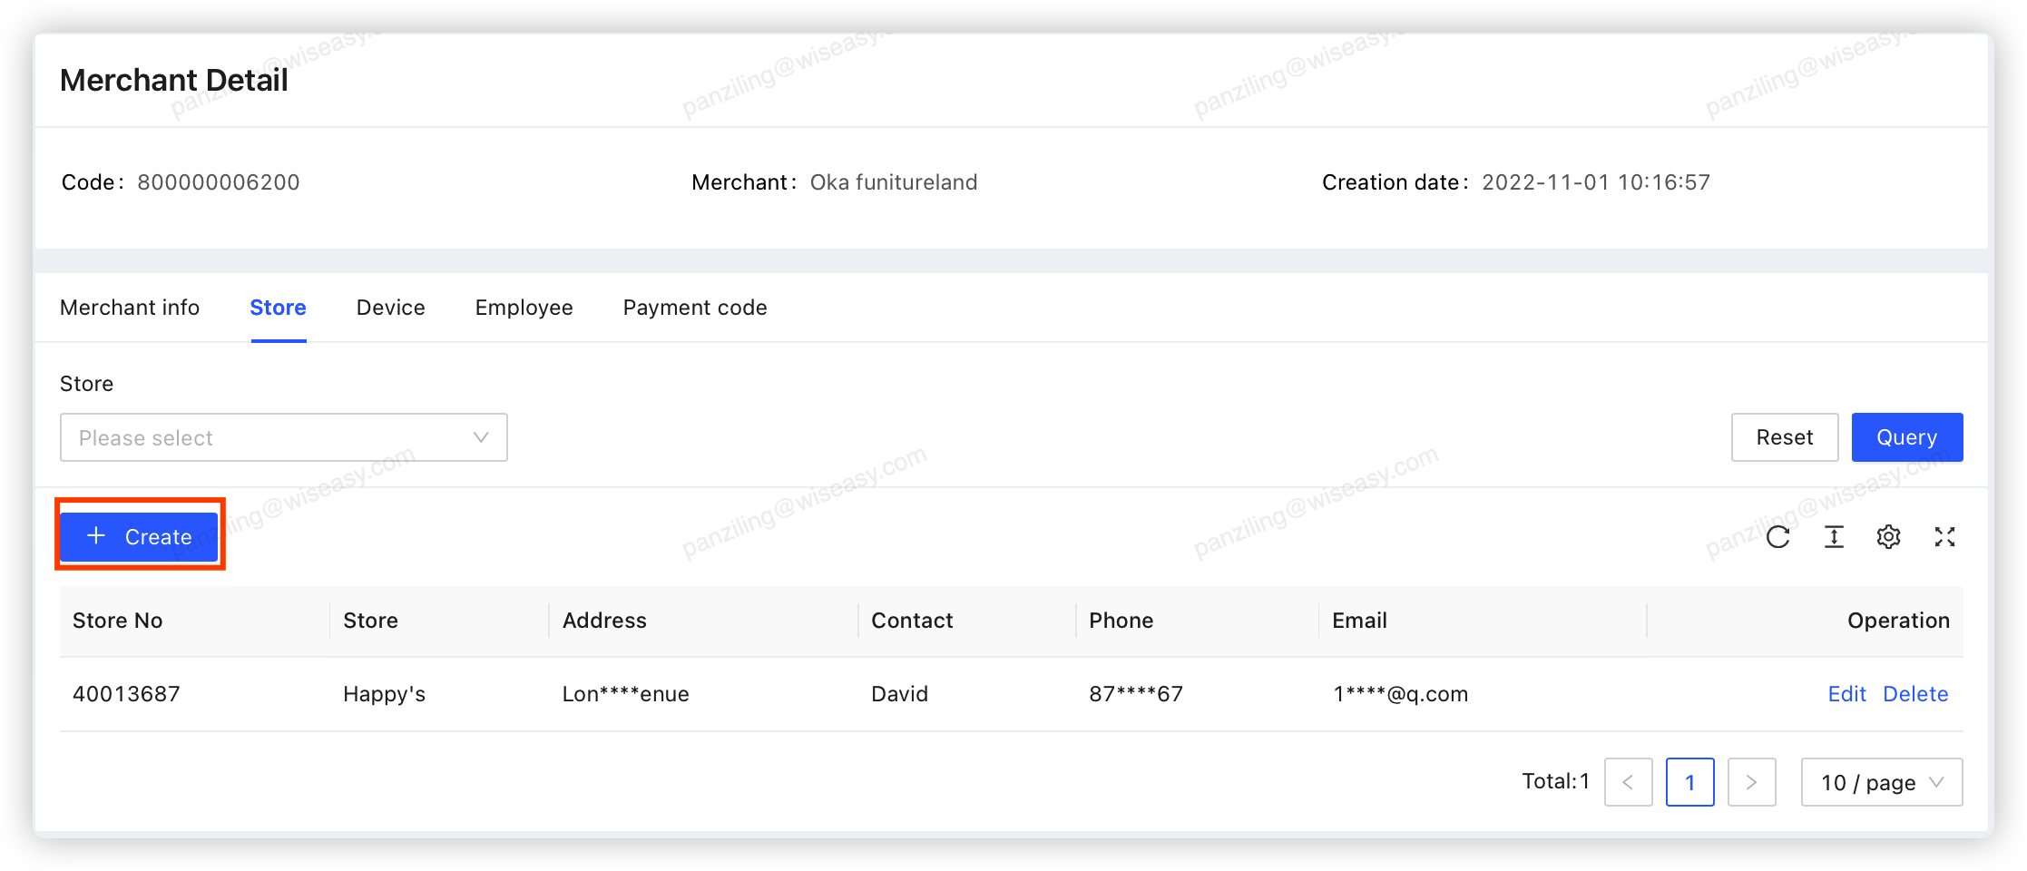Refresh the store list table
Viewport: 2027px width, 871px height.
tap(1777, 536)
